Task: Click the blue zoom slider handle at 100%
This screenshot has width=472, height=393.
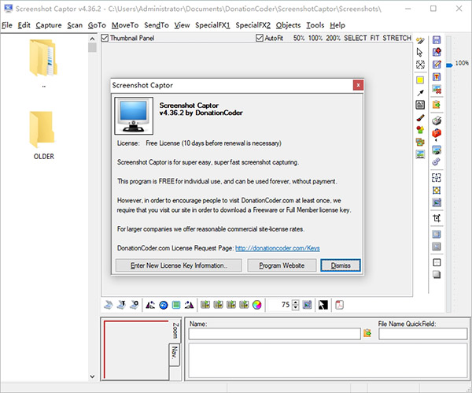Action: tap(449, 65)
